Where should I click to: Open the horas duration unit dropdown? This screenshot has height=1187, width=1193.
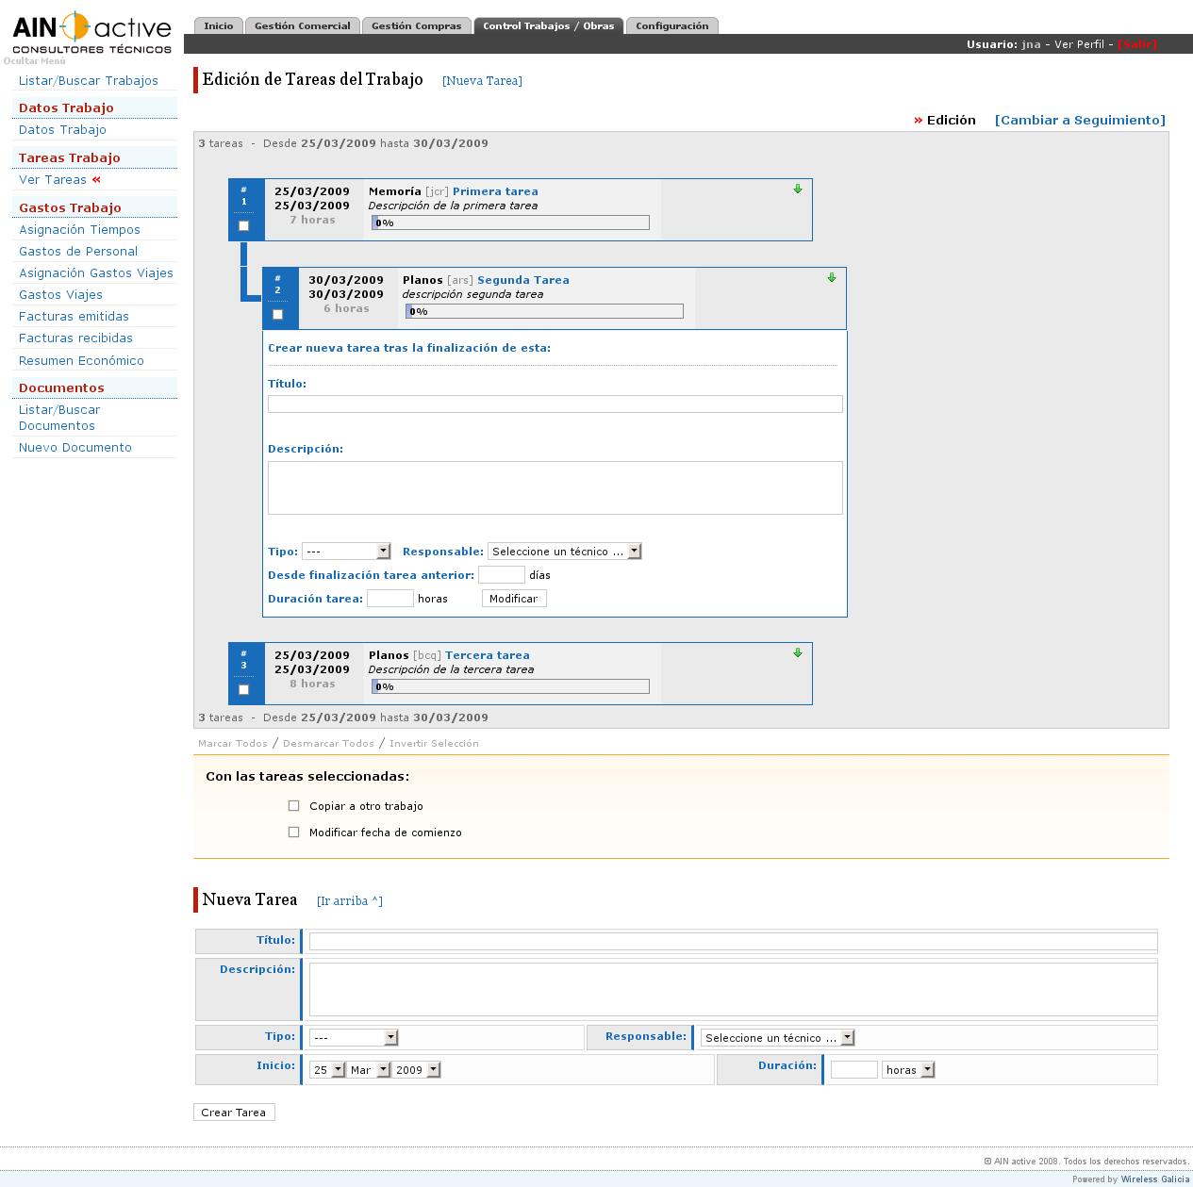coord(908,1070)
